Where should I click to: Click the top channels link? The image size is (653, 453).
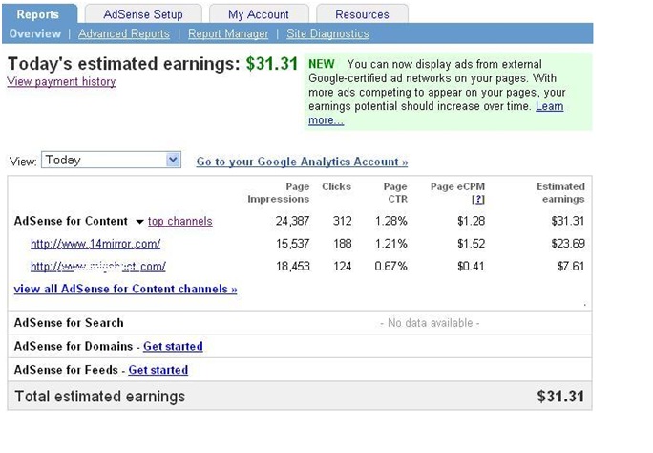[x=179, y=221]
